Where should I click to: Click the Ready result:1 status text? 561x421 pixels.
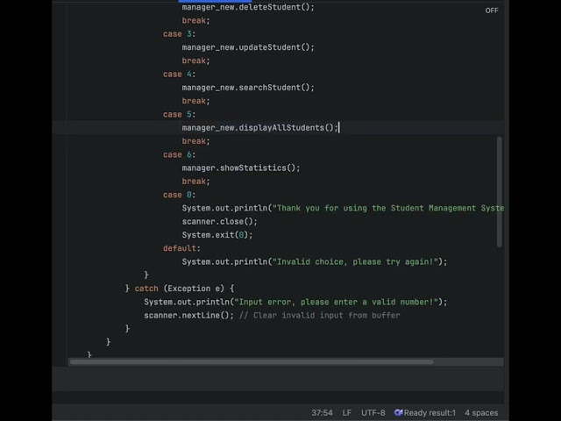[x=430, y=413]
